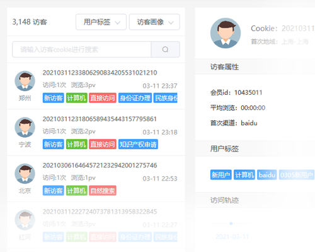
Task: Click the 新访客 tag in the 郑州 row
Action: click(54, 98)
